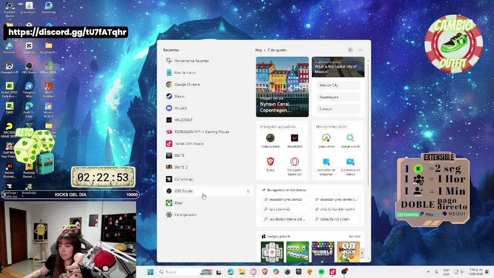Viewport: 494px width, 278px height.
Task: Show next games with the carousel arrow
Action: 362,253
